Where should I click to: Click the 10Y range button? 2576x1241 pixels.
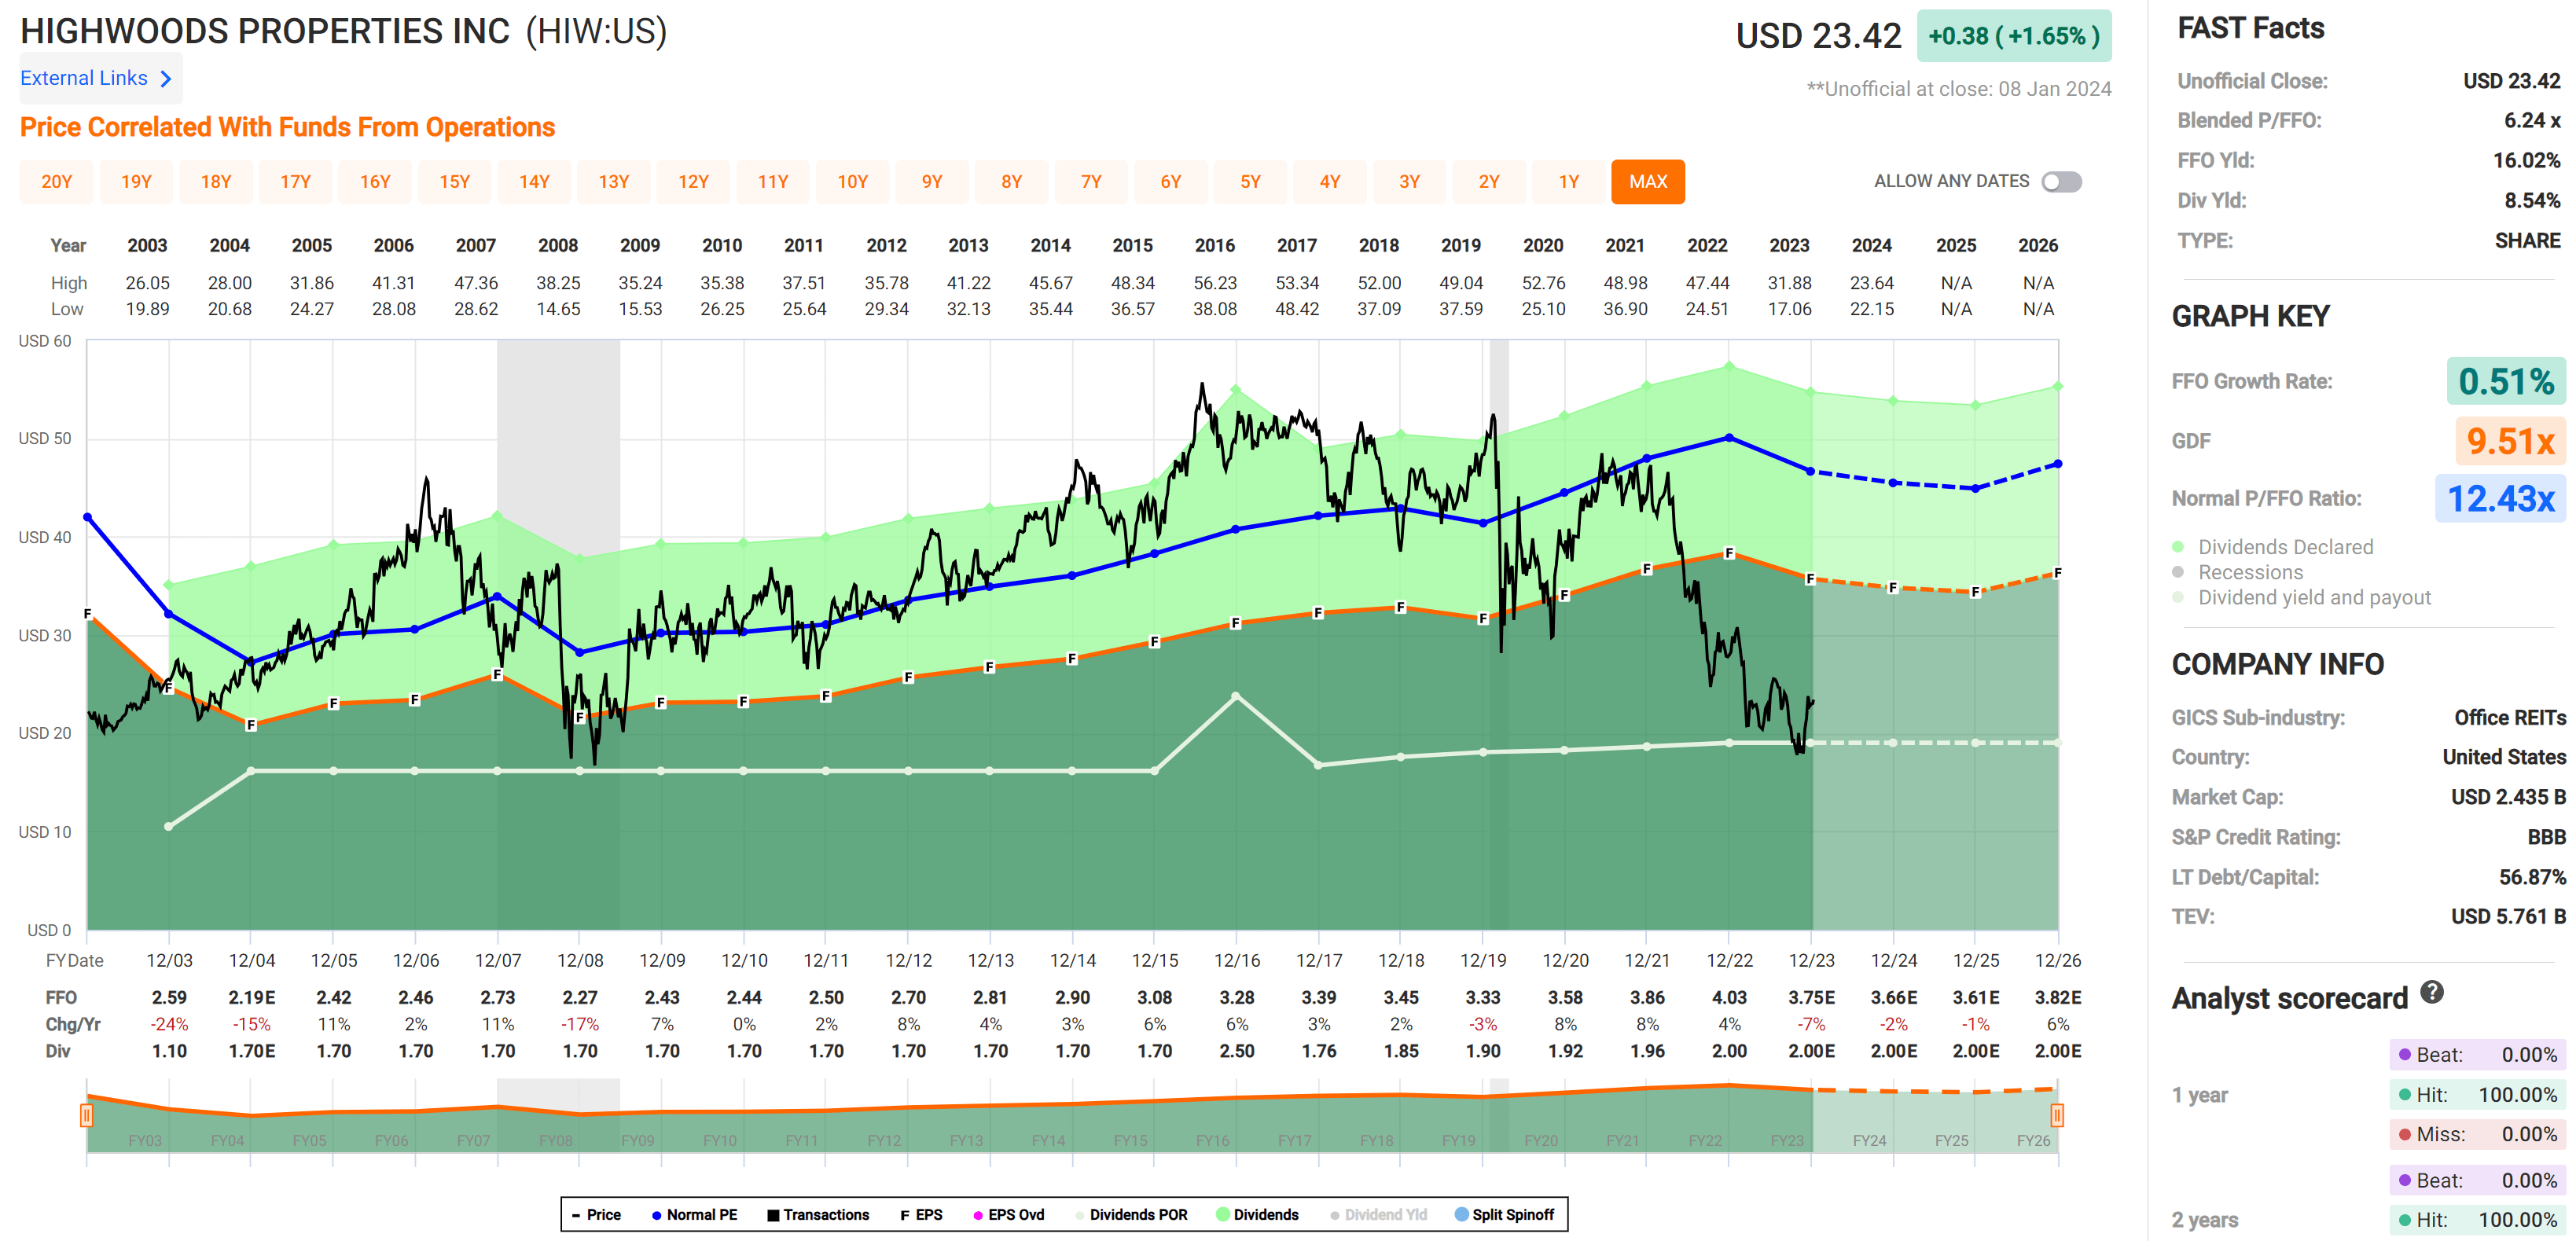(x=853, y=181)
